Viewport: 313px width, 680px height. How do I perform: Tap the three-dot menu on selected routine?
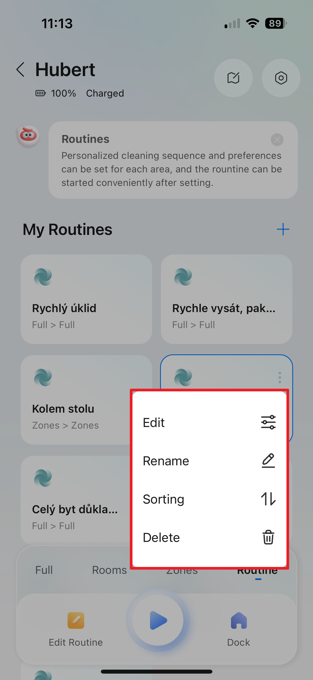[x=280, y=378]
